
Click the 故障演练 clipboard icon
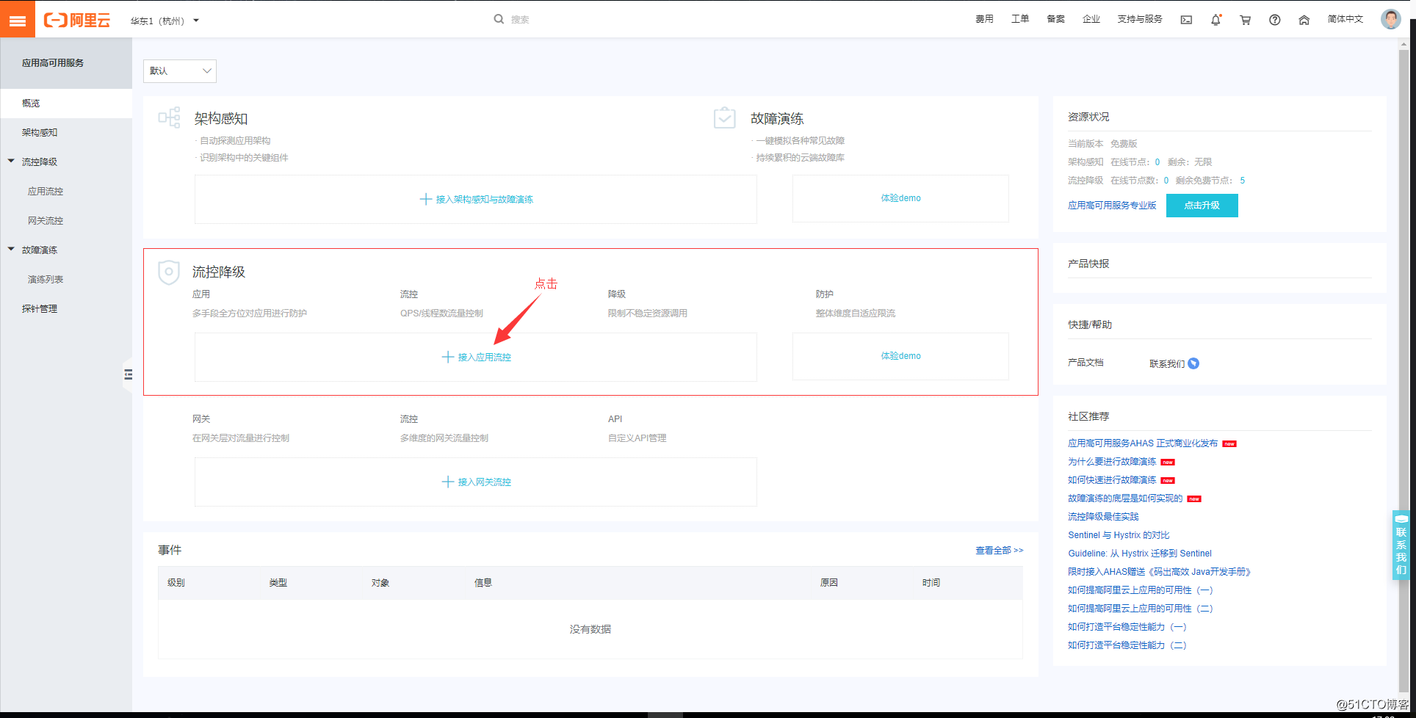tap(724, 117)
